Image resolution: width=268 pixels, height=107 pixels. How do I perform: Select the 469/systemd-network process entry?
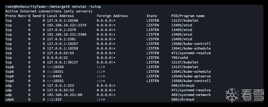pos(191,95)
